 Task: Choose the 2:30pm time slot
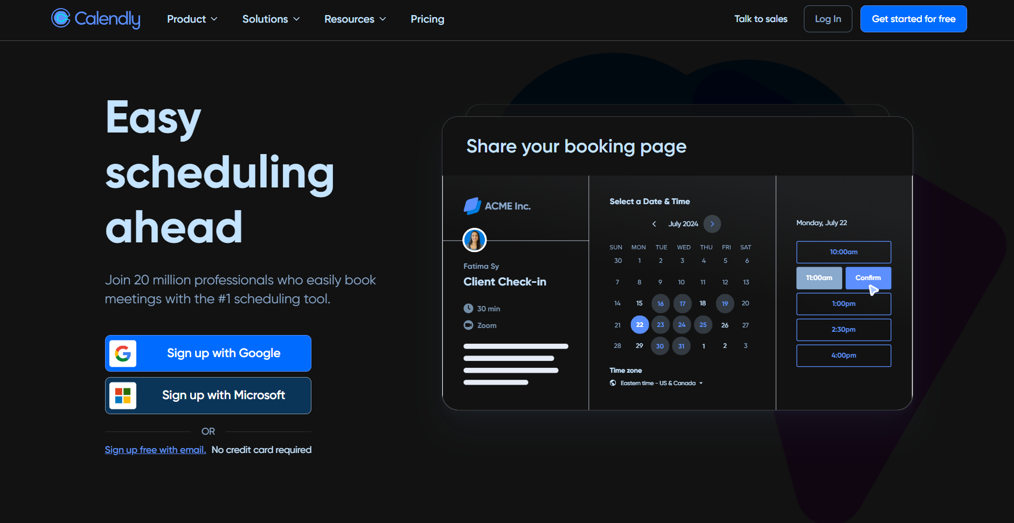click(844, 330)
